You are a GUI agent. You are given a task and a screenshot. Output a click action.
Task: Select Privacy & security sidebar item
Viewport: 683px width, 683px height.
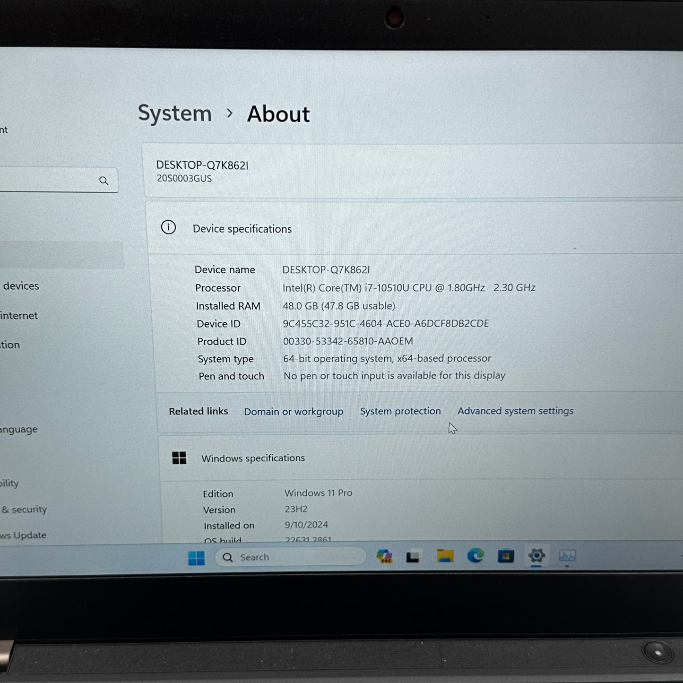click(24, 510)
